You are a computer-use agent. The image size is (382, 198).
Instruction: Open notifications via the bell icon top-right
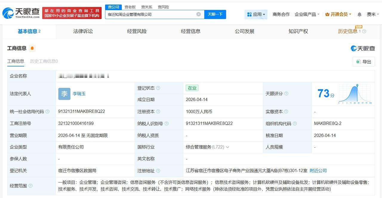pyautogui.click(x=359, y=14)
